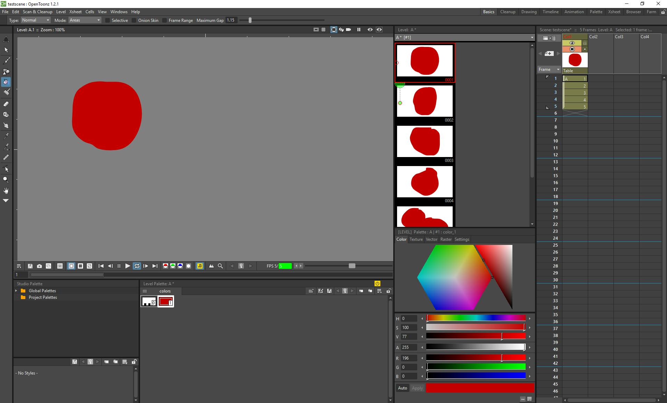Select the Fill tool in the toolbar
Image resolution: width=667 pixels, height=403 pixels.
pyautogui.click(x=6, y=82)
